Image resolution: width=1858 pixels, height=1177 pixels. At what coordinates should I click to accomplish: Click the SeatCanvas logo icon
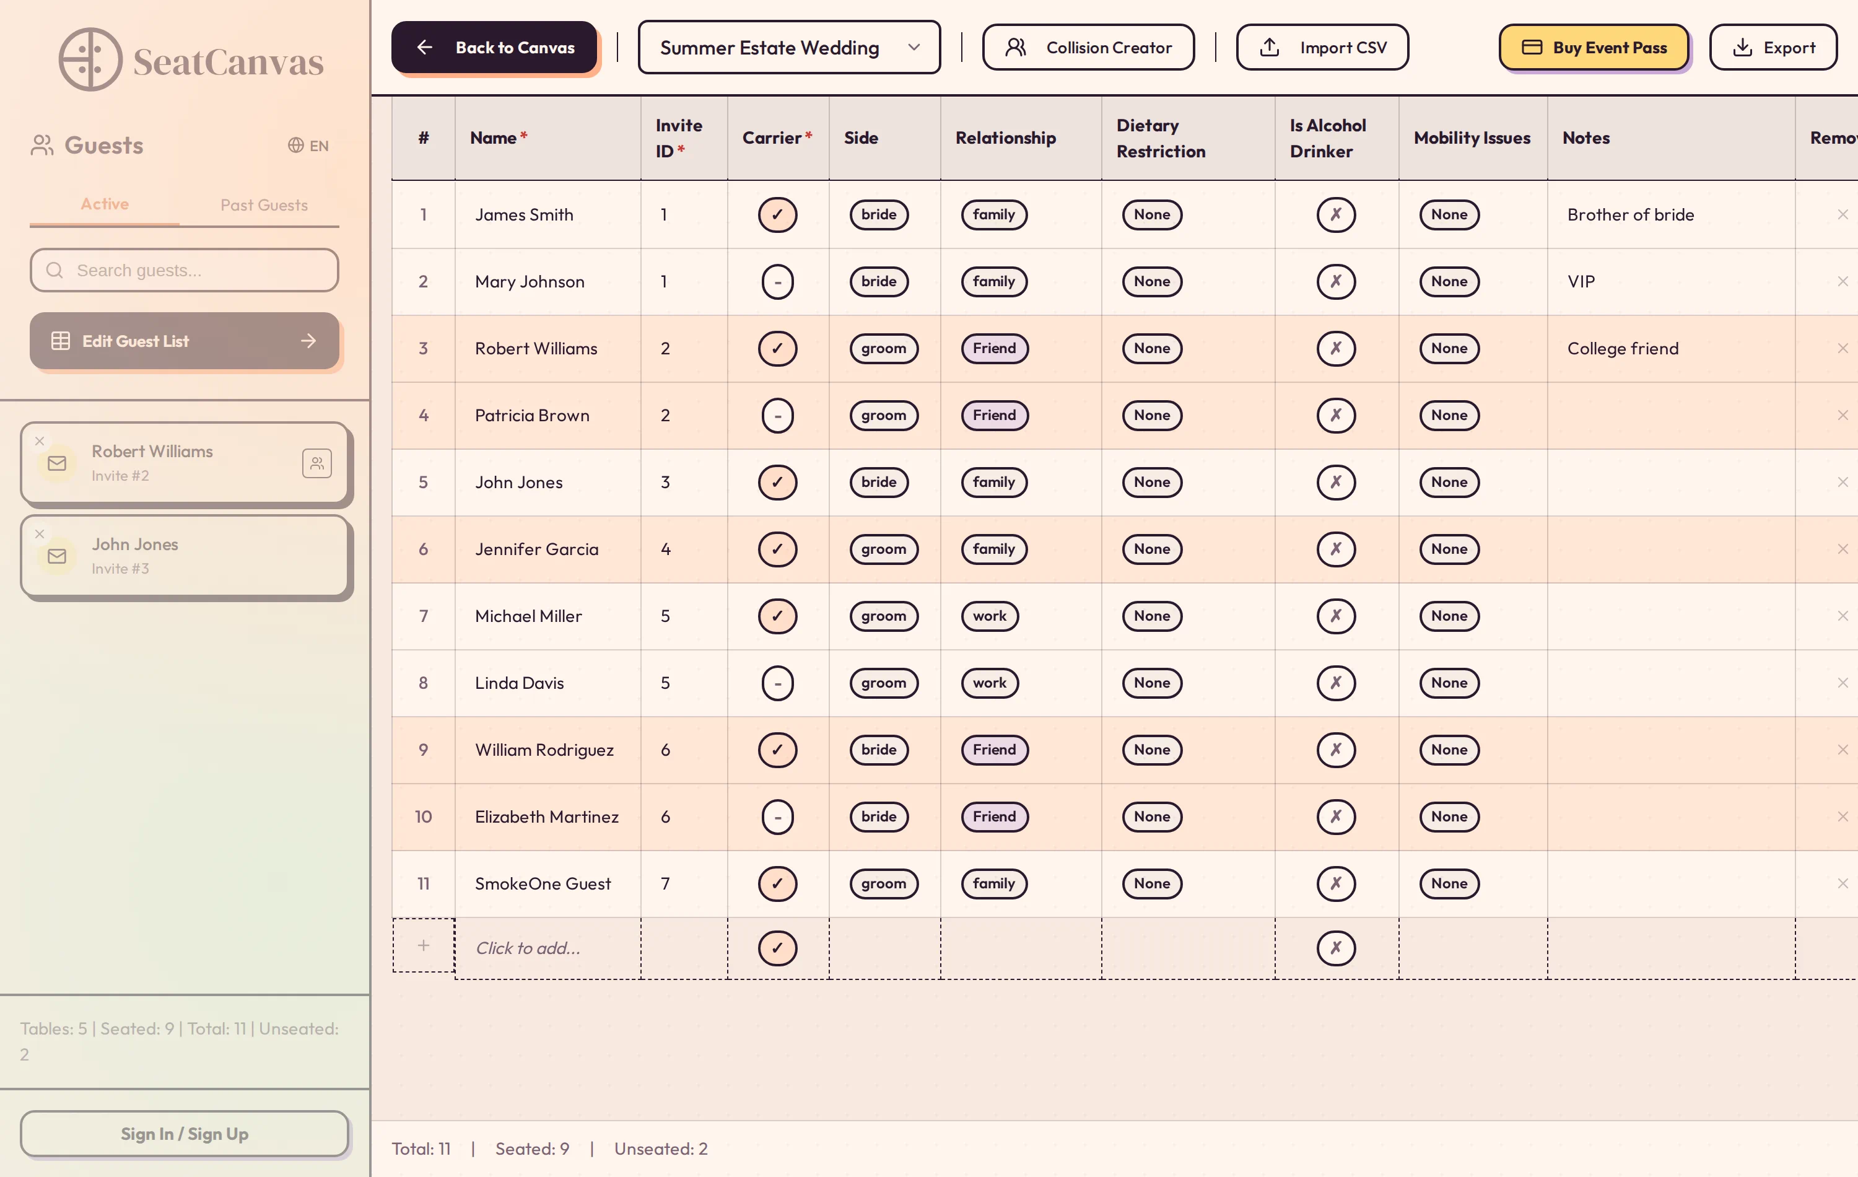point(90,59)
